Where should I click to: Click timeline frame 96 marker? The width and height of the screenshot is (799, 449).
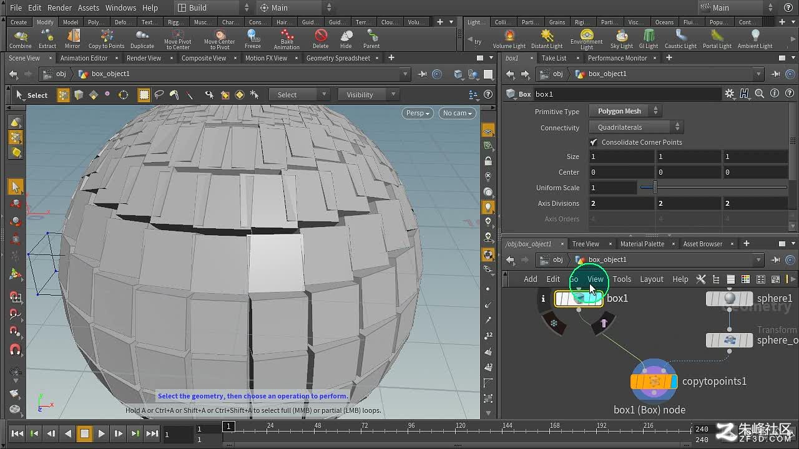(411, 426)
